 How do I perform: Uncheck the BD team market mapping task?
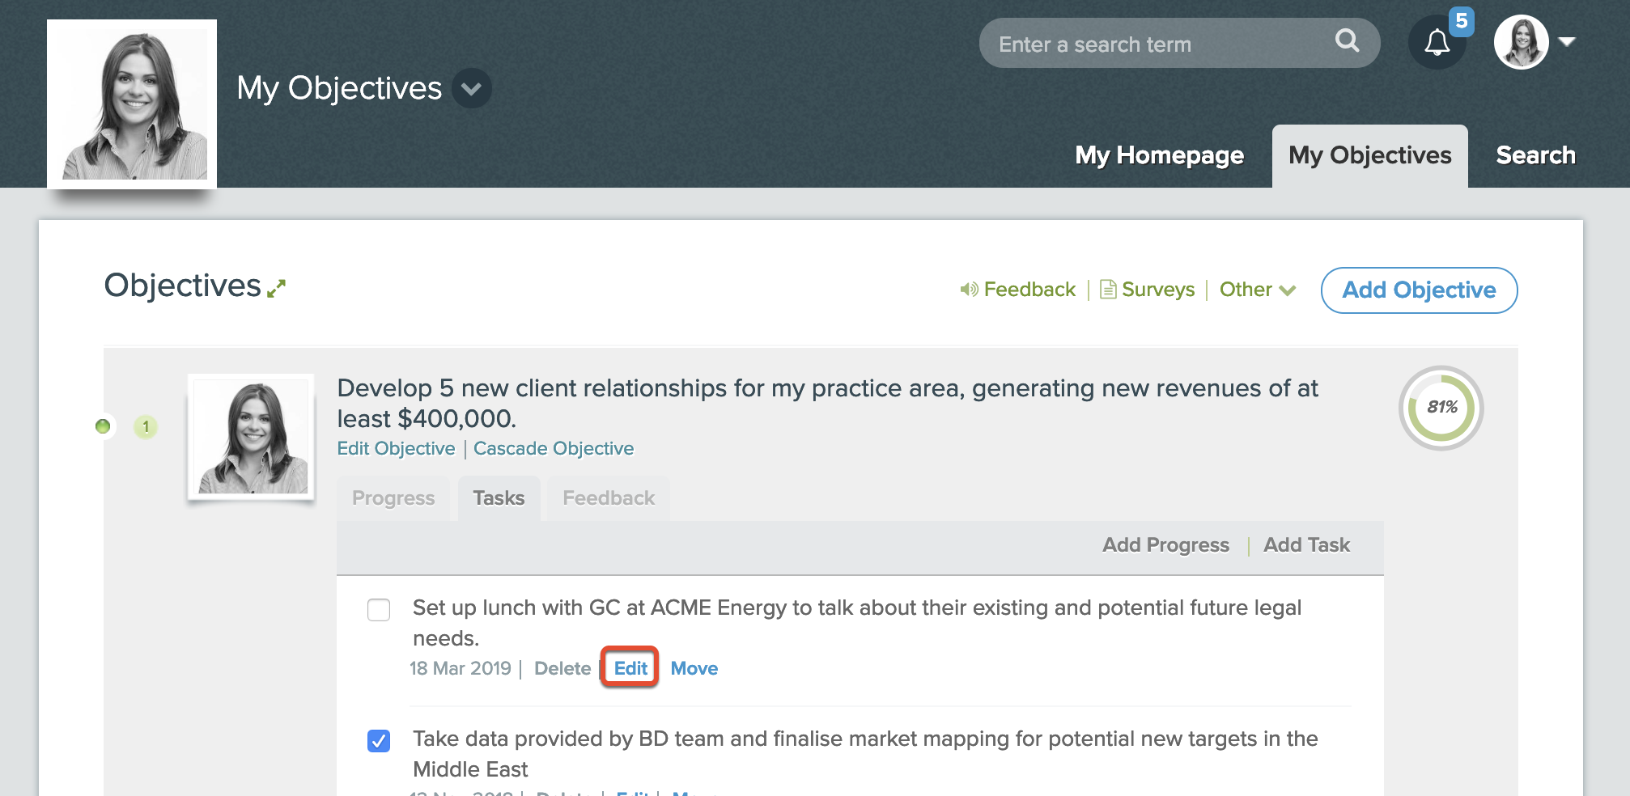coord(379,740)
